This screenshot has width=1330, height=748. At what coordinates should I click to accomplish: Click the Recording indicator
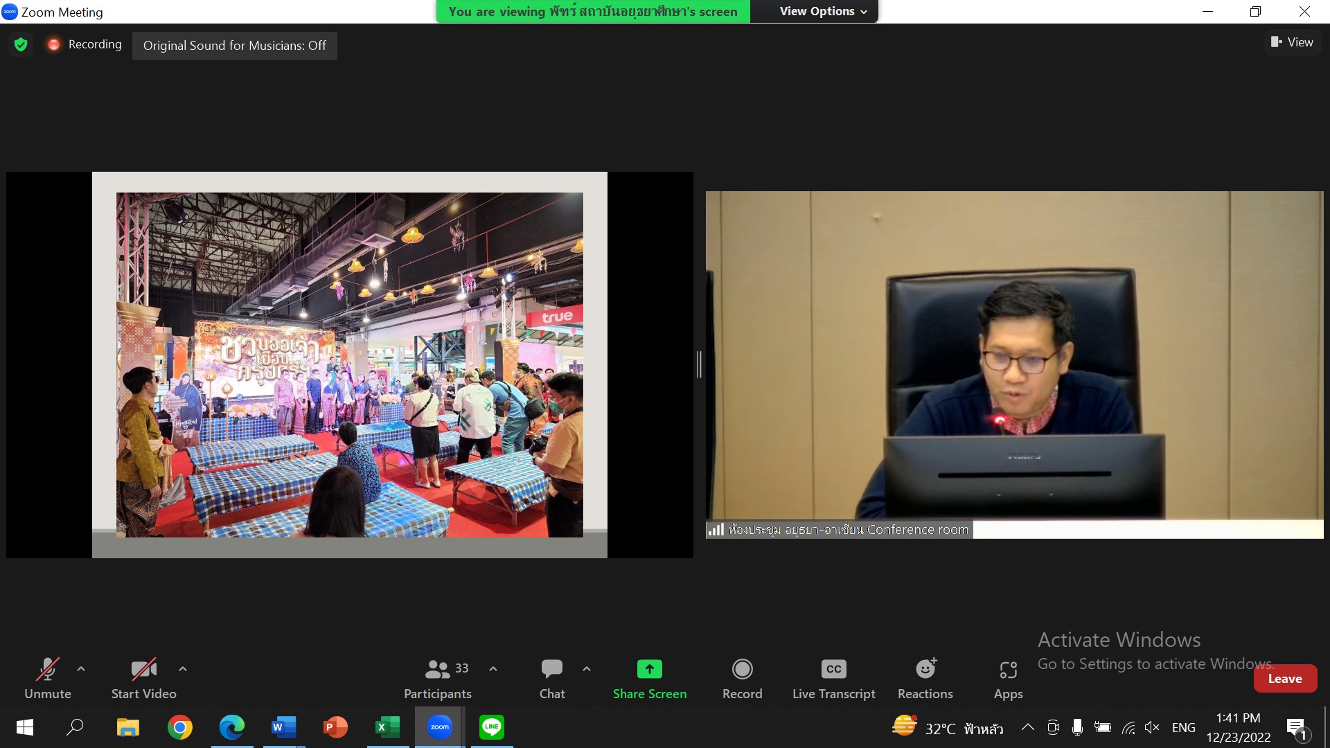(85, 44)
